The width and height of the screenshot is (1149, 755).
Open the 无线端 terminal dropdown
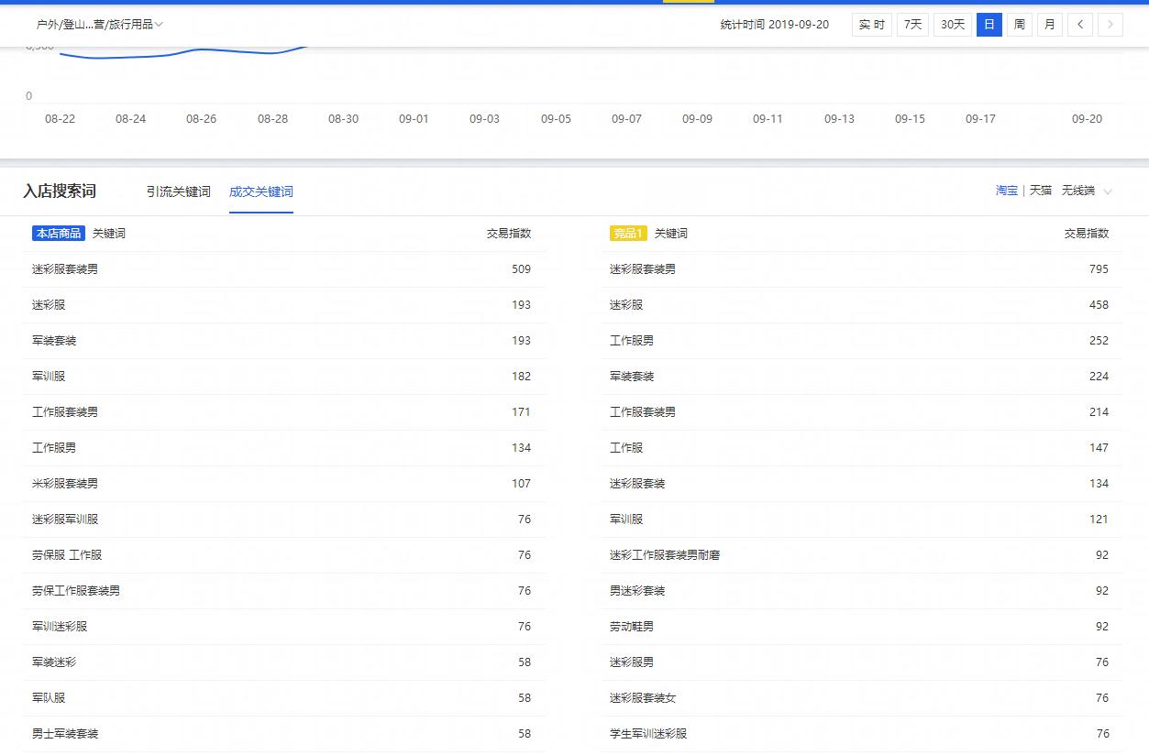[1078, 191]
